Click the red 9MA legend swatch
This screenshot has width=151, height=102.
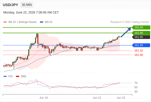click(17, 76)
